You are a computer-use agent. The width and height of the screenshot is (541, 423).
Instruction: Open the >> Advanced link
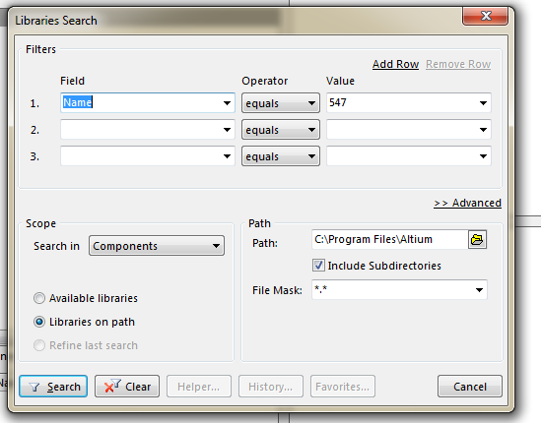pyautogui.click(x=467, y=203)
